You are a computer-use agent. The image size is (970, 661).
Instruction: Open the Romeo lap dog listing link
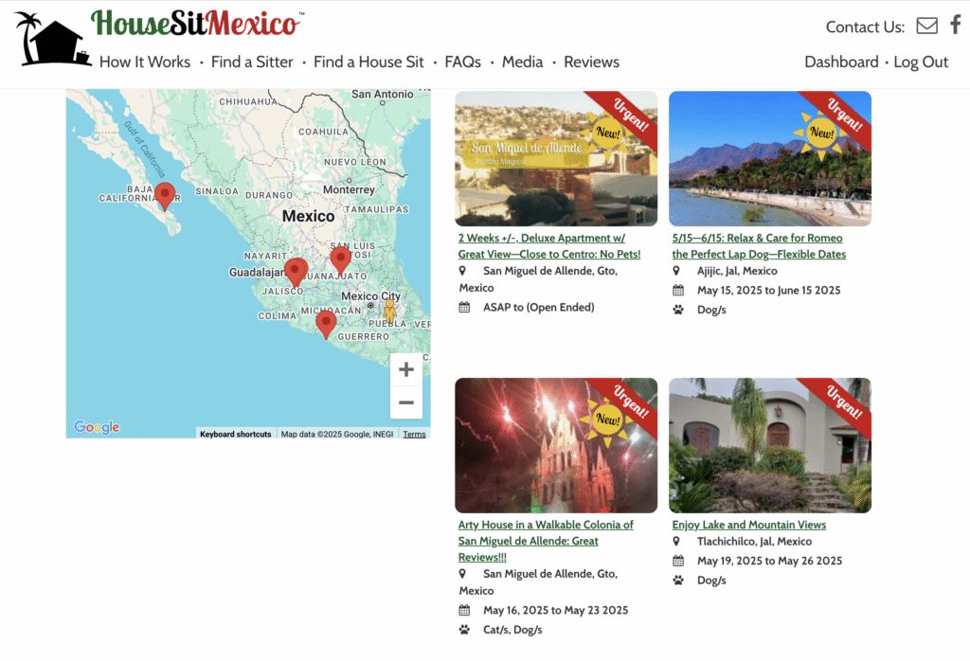759,246
